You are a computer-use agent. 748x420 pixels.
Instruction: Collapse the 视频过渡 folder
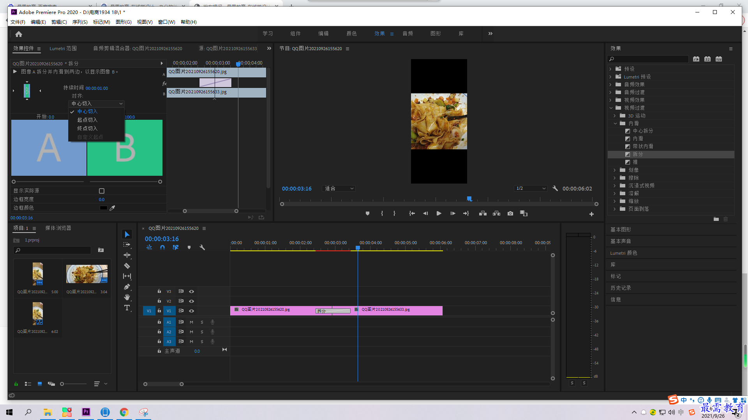point(610,108)
